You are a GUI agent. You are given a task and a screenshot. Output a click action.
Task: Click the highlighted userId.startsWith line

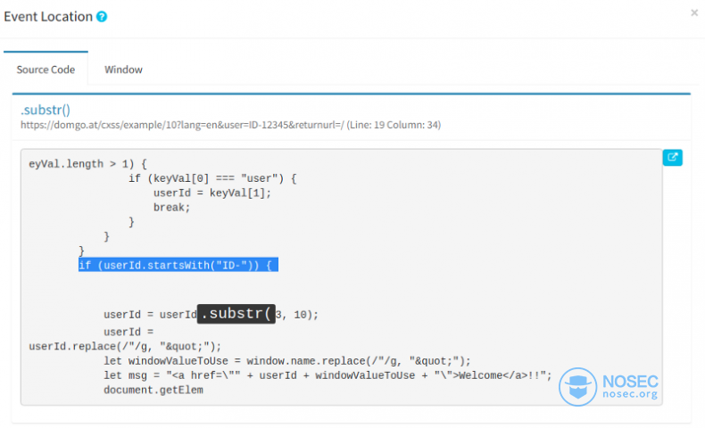(x=178, y=265)
